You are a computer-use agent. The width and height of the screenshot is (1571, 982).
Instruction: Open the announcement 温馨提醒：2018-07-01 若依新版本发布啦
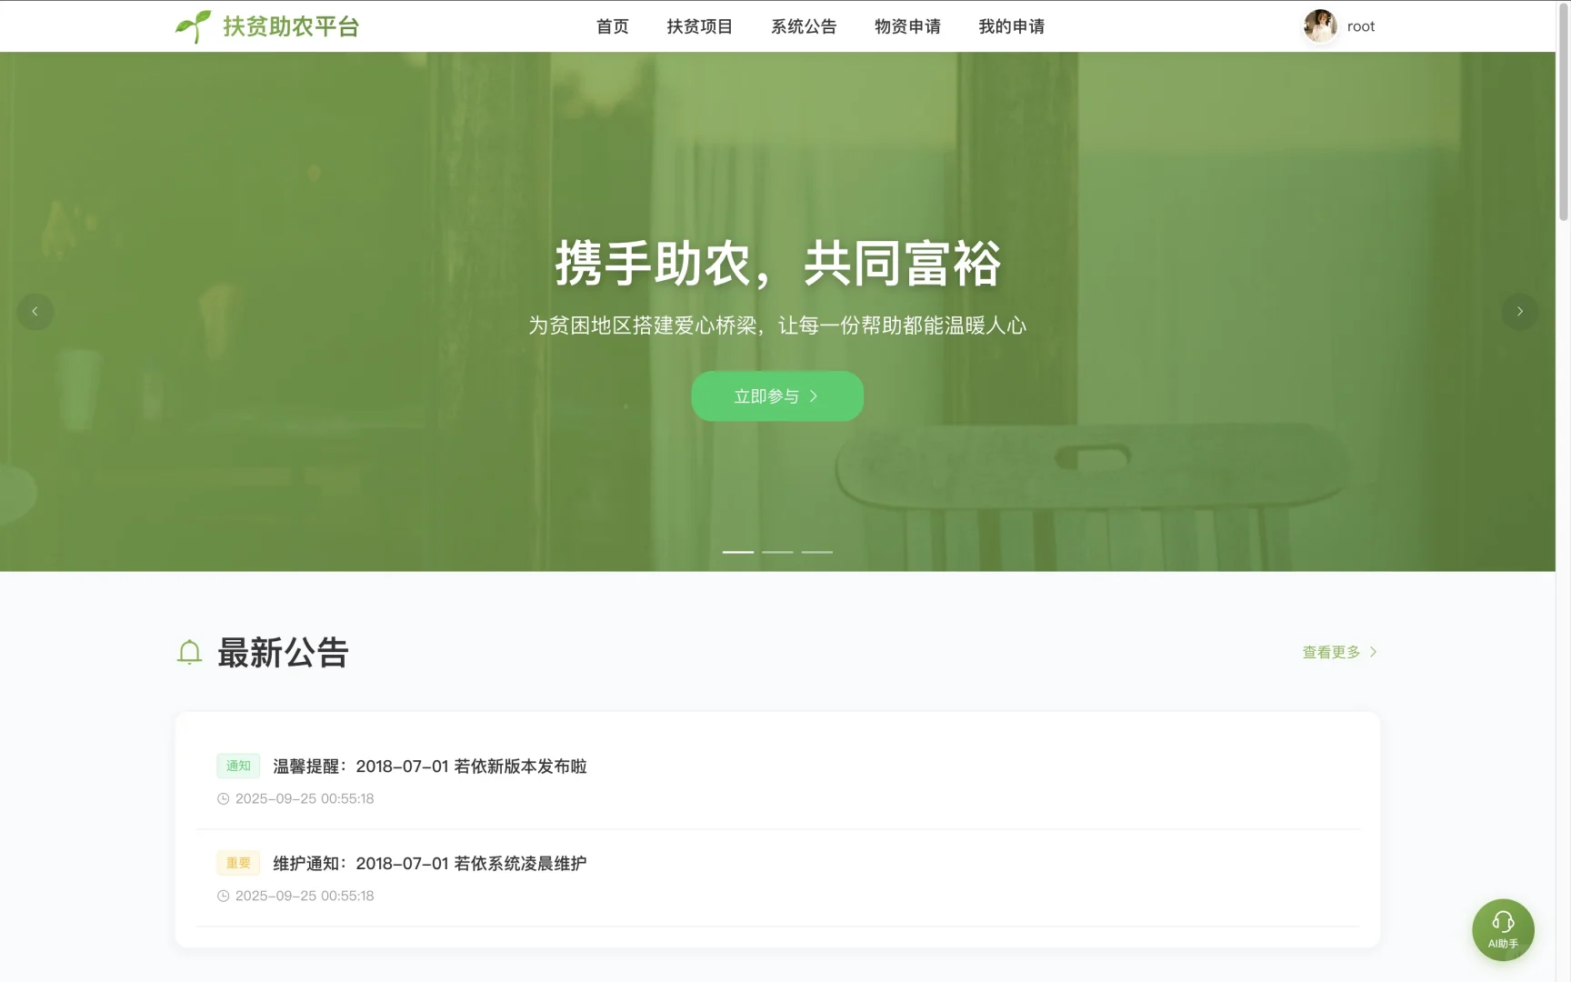pos(429,766)
